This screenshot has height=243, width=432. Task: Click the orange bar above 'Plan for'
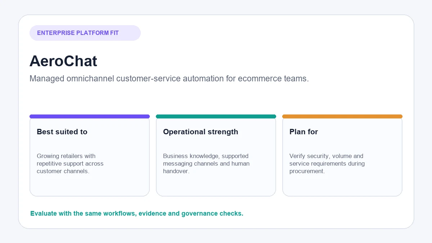[x=342, y=116]
